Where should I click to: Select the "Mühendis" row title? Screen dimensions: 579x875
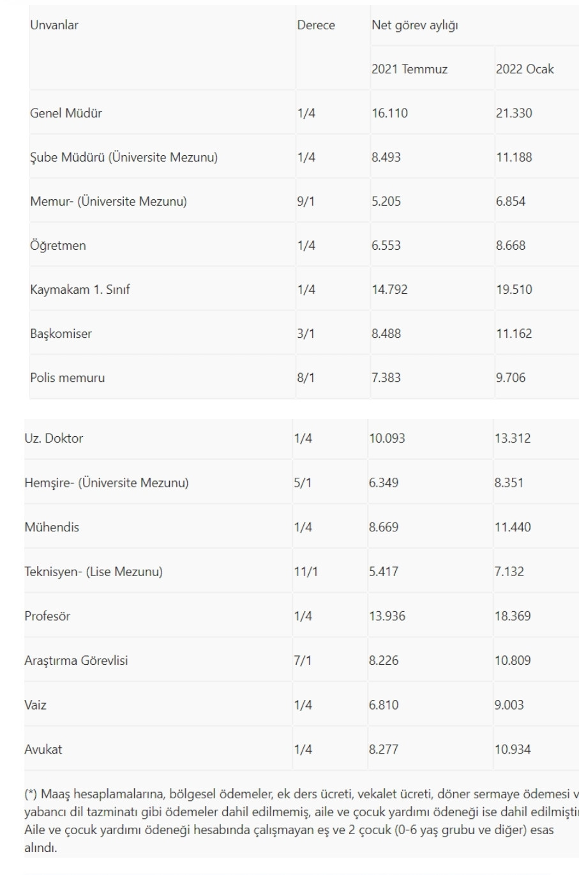click(52, 527)
